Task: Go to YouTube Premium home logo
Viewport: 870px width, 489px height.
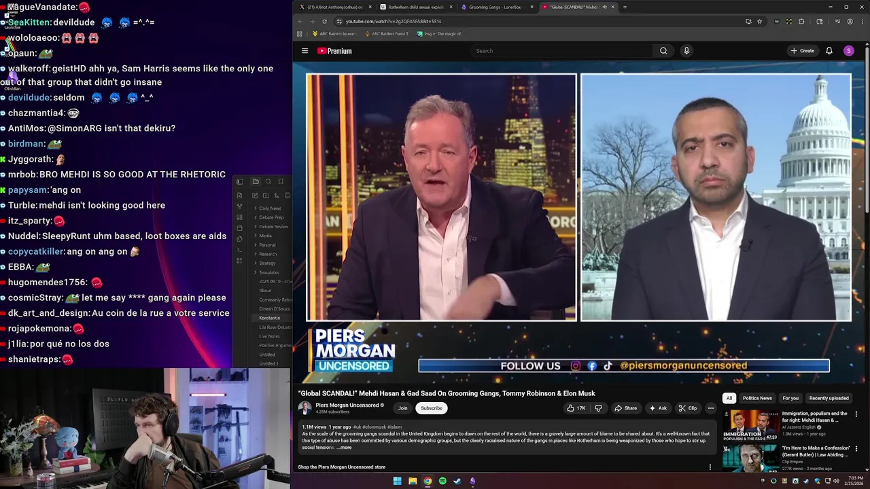Action: 334,51
